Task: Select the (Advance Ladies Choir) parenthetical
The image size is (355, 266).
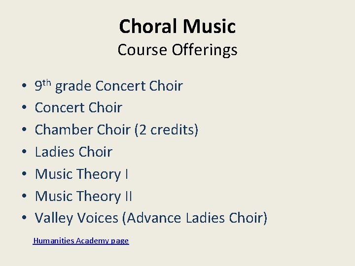Action: tap(197, 218)
